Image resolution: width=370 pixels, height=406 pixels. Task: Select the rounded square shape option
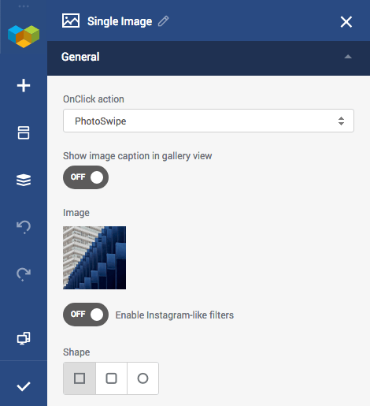pos(111,378)
